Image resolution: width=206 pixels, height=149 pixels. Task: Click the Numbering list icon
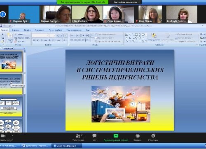pyautogui.click(x=78, y=35)
